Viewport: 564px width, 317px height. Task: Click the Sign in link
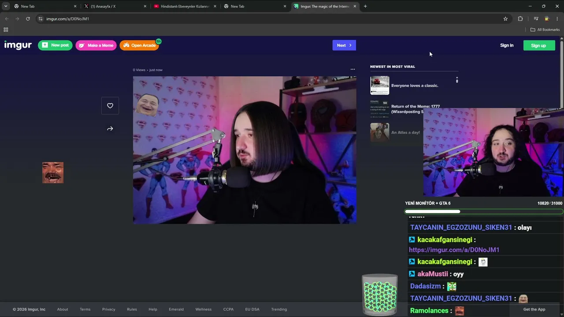(507, 45)
